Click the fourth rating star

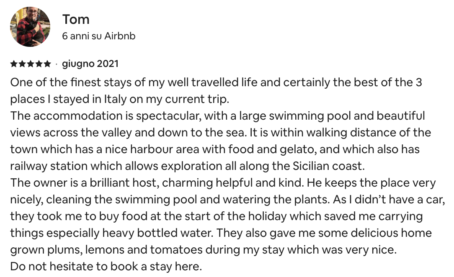tap(39, 64)
